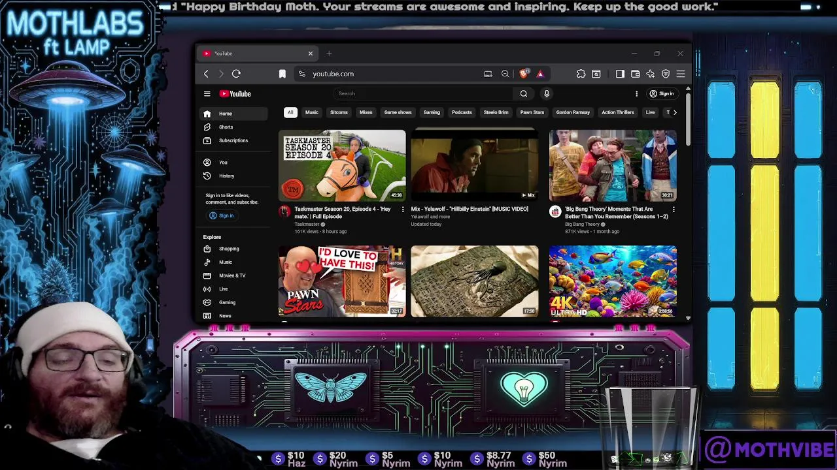837x470 pixels.
Task: Select the Game shows filter chip
Action: pyautogui.click(x=398, y=112)
